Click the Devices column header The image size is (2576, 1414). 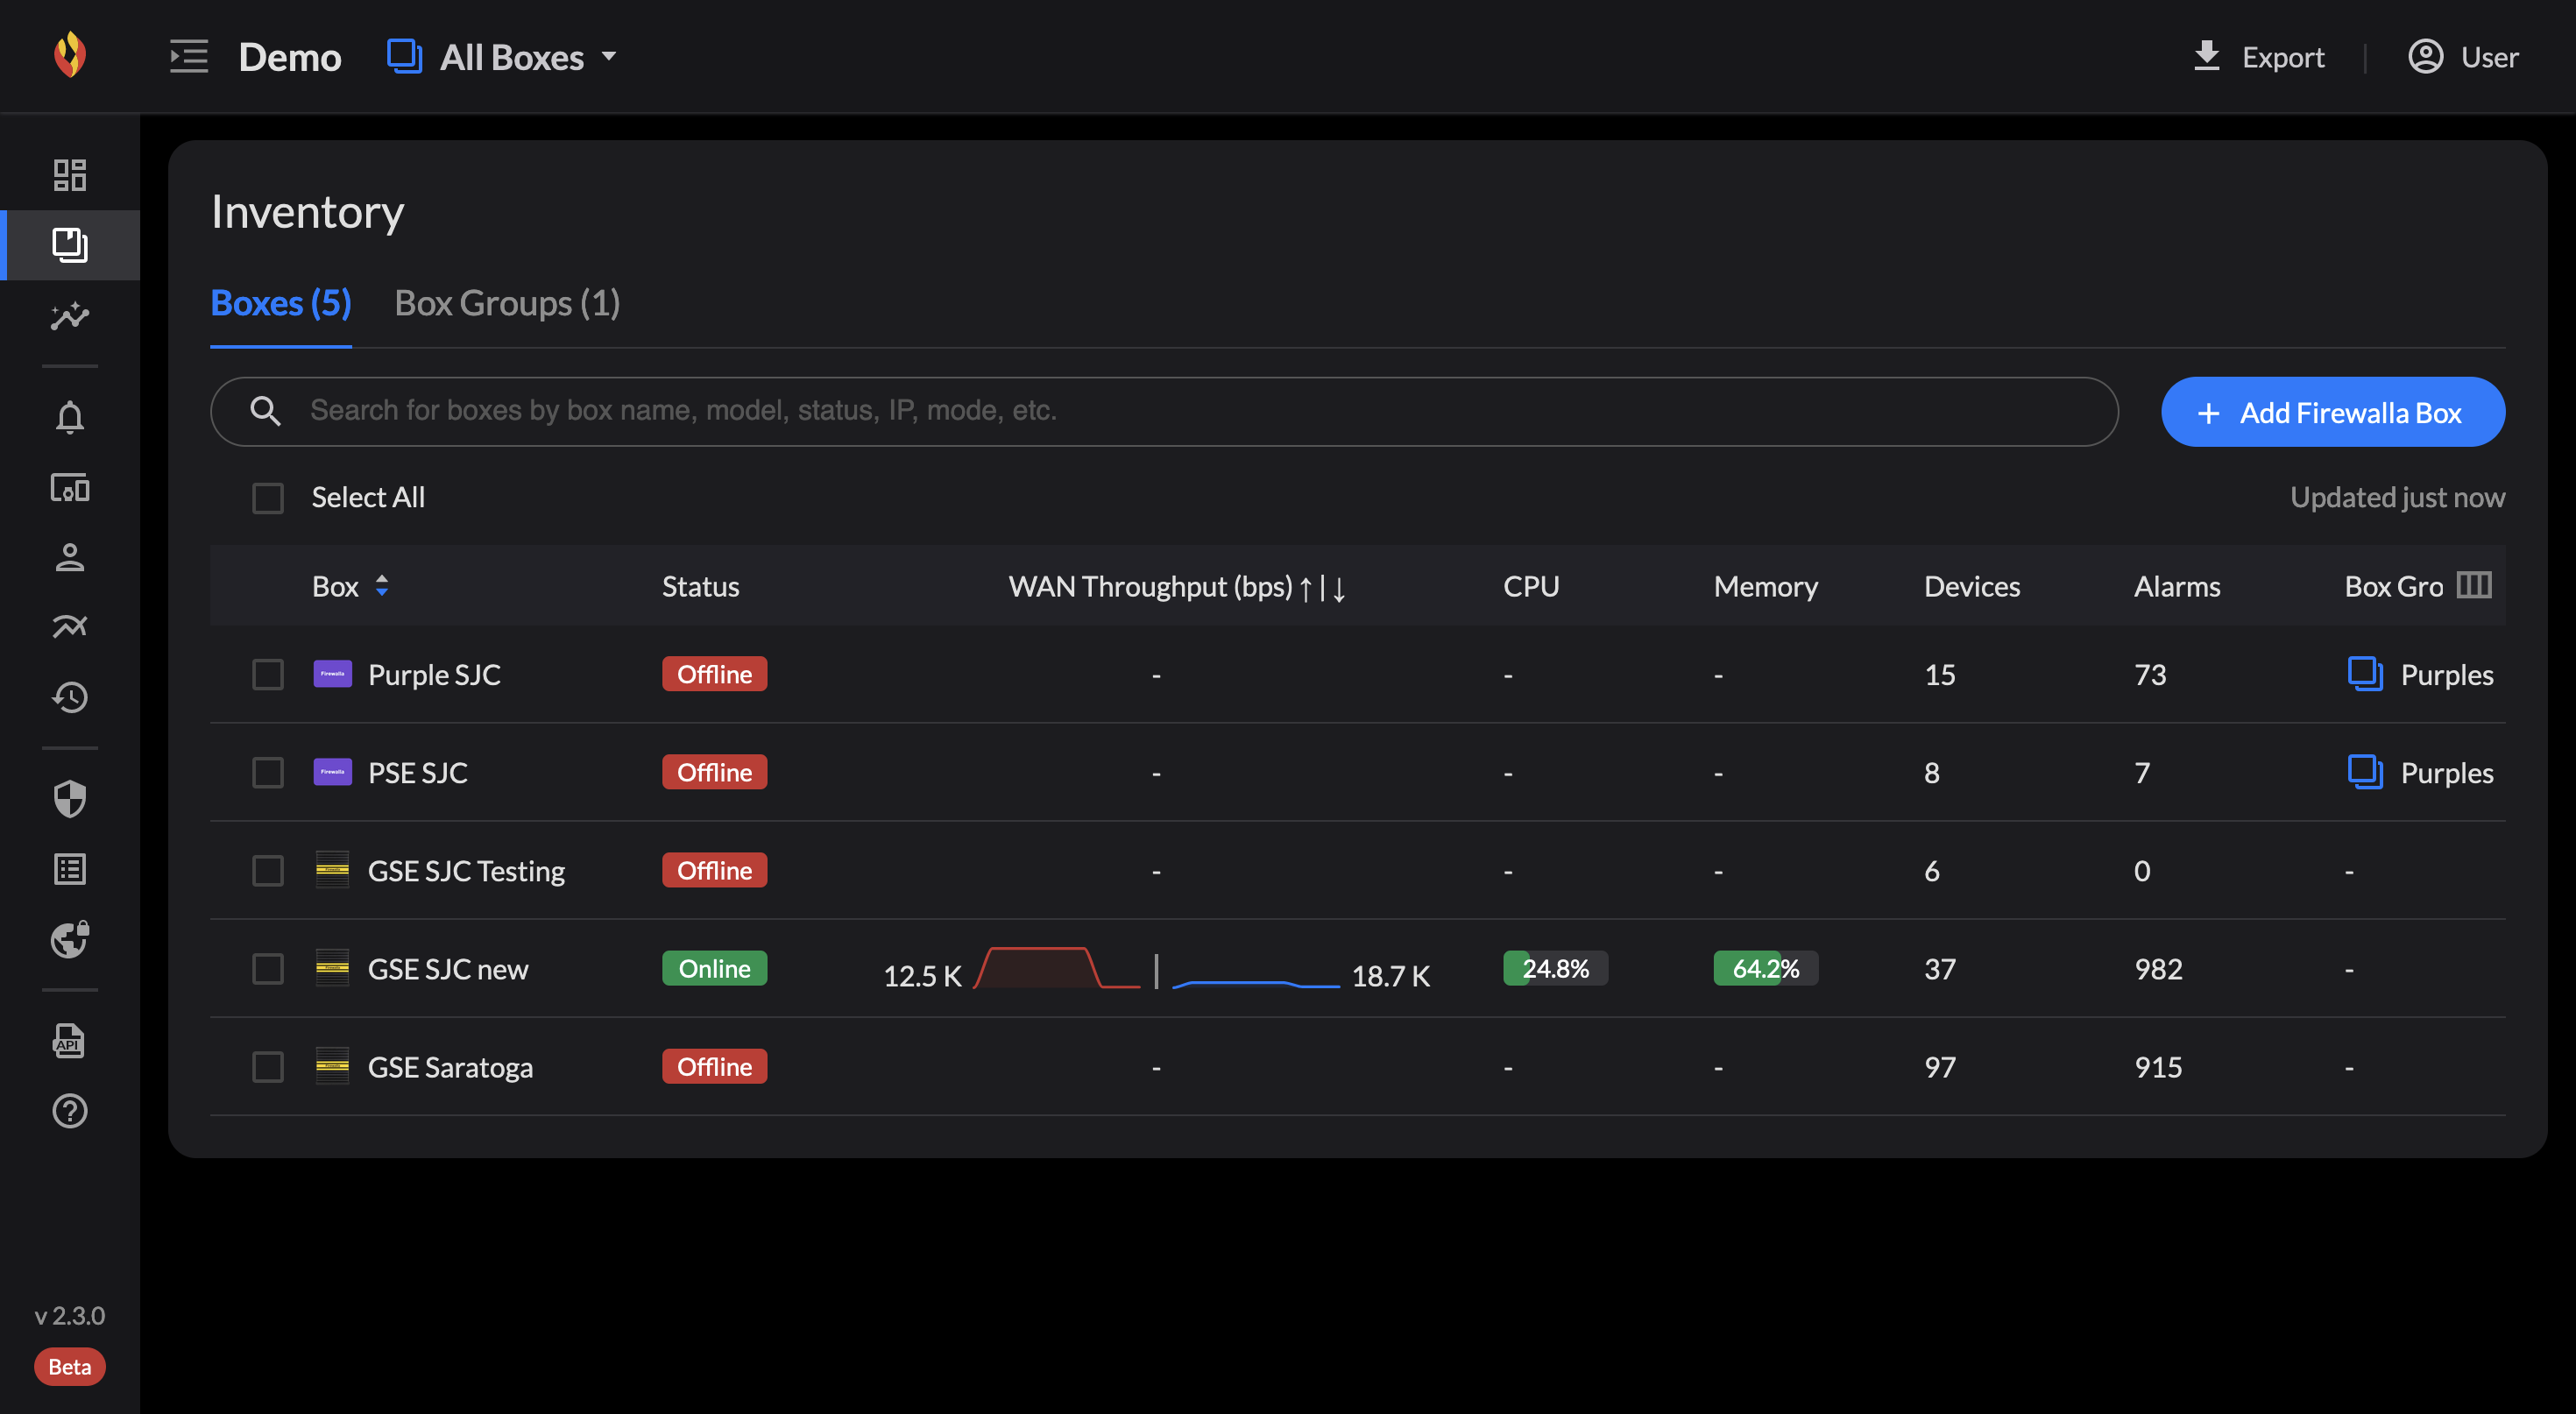[x=1971, y=586]
